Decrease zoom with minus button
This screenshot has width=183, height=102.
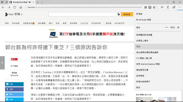pos(166,27)
